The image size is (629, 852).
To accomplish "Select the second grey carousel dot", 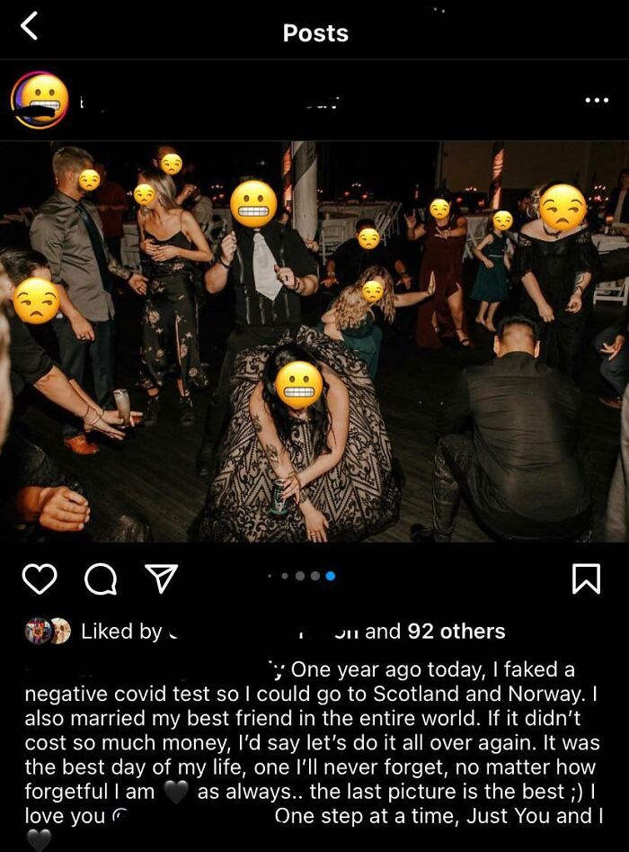I will point(285,576).
